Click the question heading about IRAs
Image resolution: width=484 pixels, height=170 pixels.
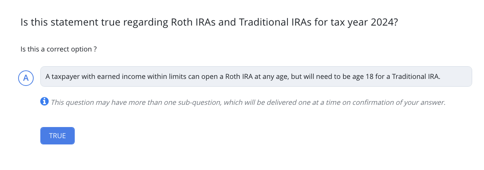[x=209, y=23]
